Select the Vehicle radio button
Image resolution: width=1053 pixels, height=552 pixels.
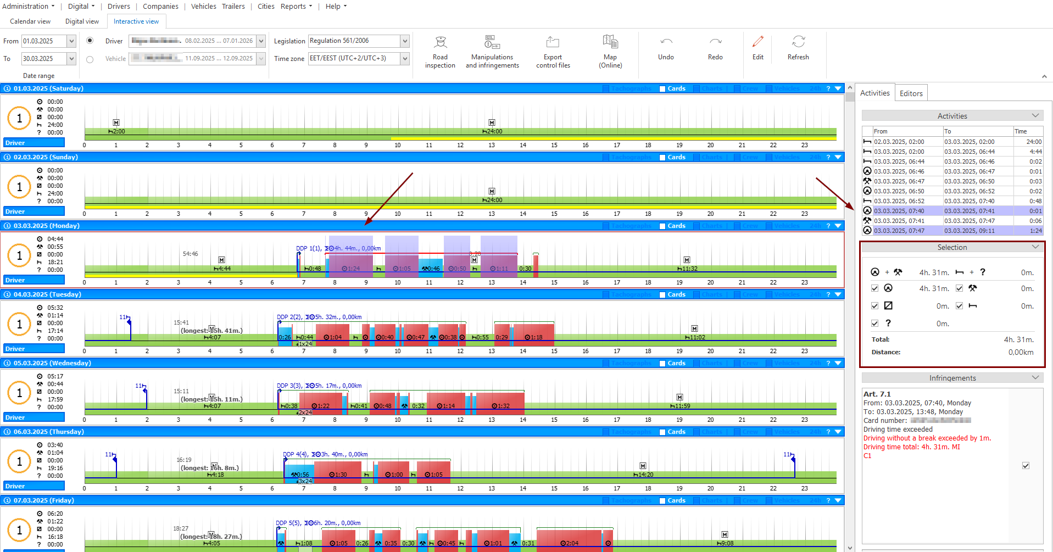90,59
